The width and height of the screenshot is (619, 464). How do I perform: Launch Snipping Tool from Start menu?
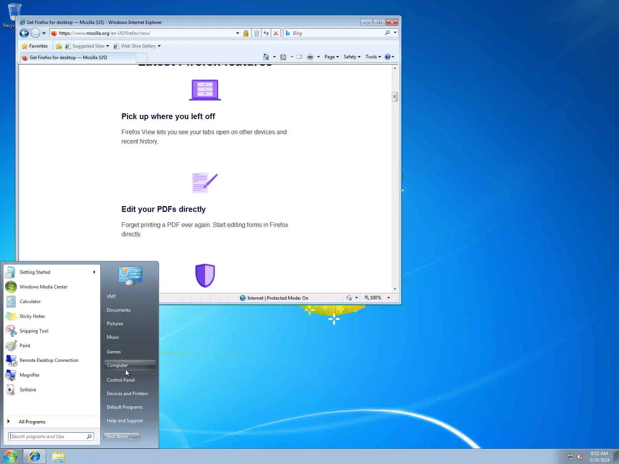click(x=52, y=331)
